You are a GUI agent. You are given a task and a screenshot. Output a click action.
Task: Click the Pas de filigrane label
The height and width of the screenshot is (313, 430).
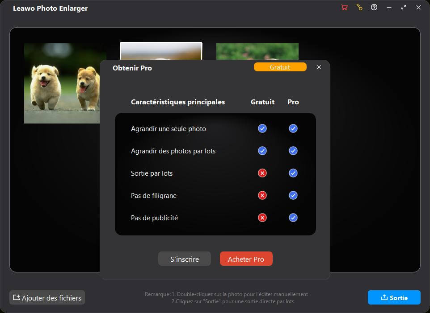(154, 196)
